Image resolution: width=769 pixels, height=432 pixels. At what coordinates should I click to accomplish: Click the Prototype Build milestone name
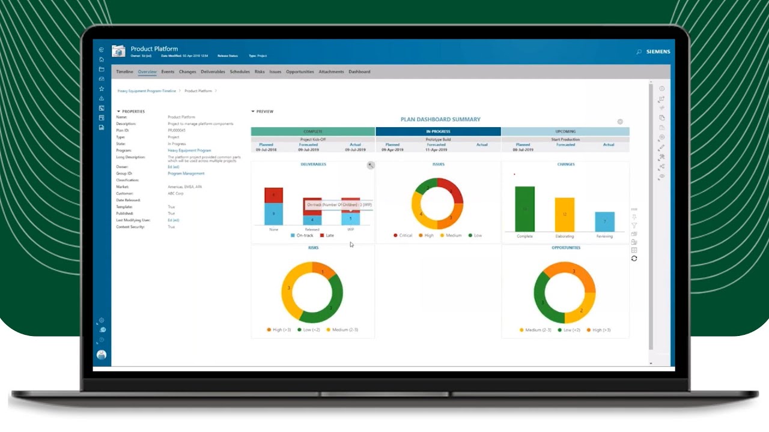[438, 140]
